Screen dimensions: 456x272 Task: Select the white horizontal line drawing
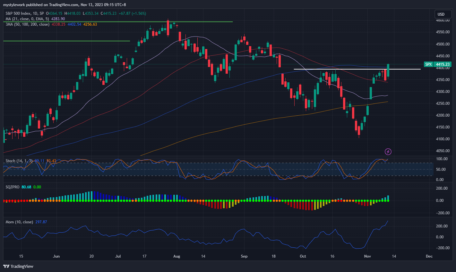point(357,69)
